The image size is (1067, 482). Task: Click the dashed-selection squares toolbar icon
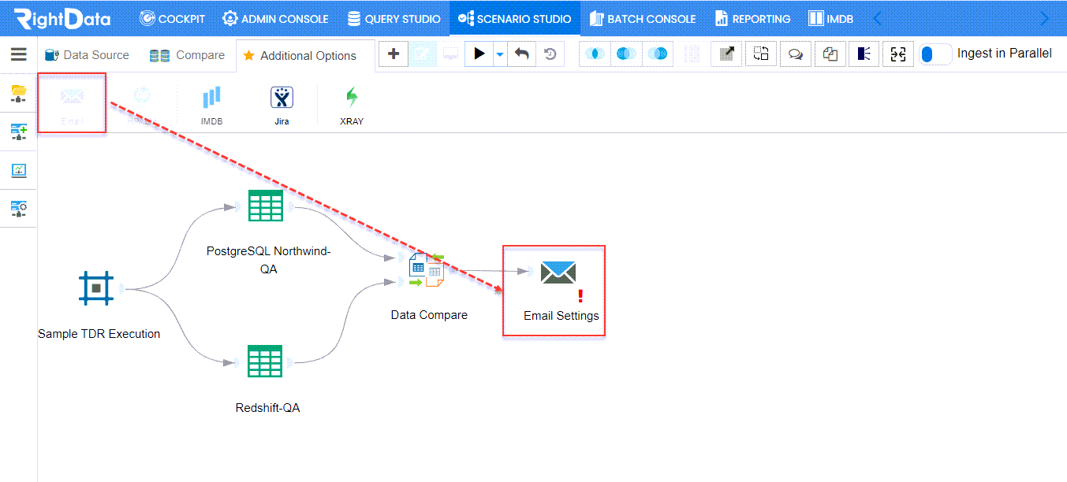point(761,54)
